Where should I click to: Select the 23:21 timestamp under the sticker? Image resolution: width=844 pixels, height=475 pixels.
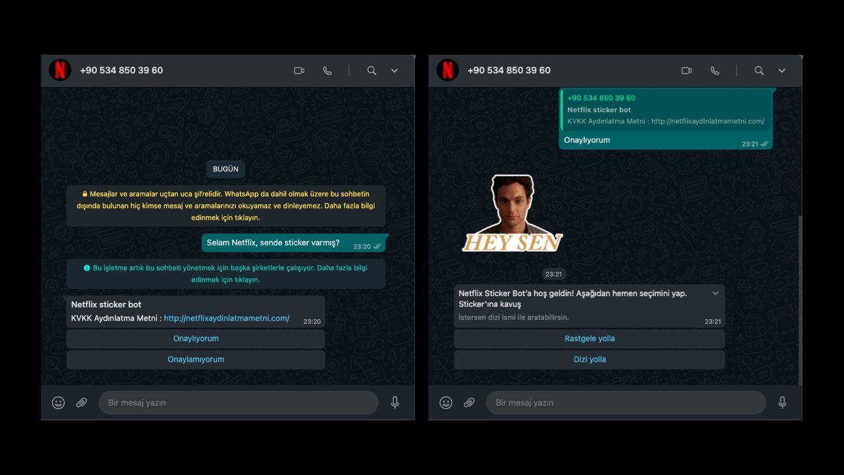point(554,274)
